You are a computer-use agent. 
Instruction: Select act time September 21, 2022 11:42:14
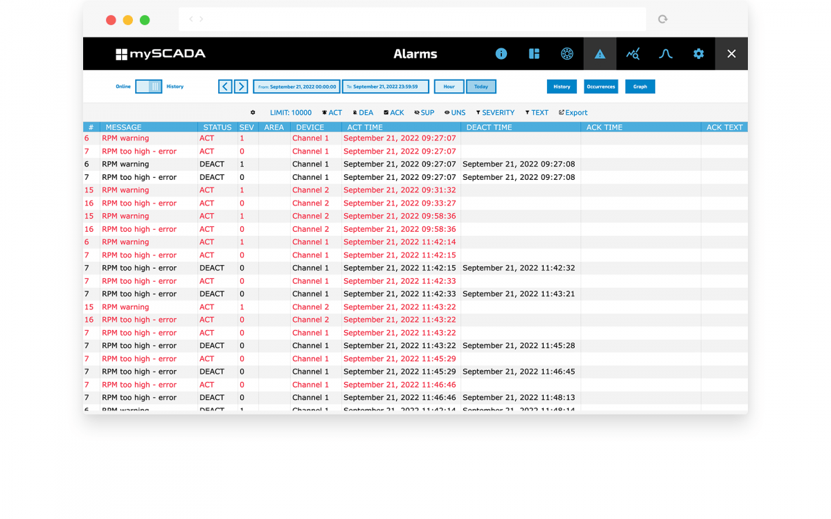click(x=400, y=242)
